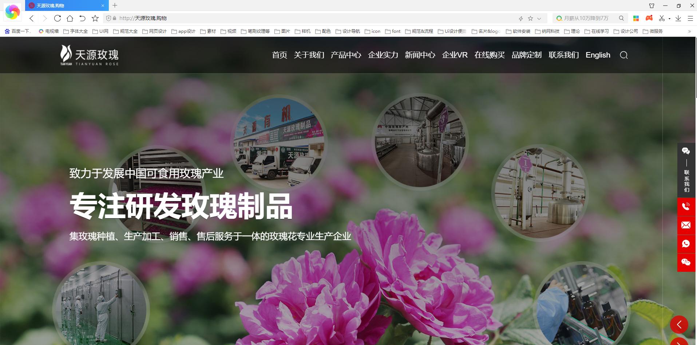Open the app设计 bookmark folder
Image resolution: width=697 pixels, height=345 pixels.
tap(183, 31)
